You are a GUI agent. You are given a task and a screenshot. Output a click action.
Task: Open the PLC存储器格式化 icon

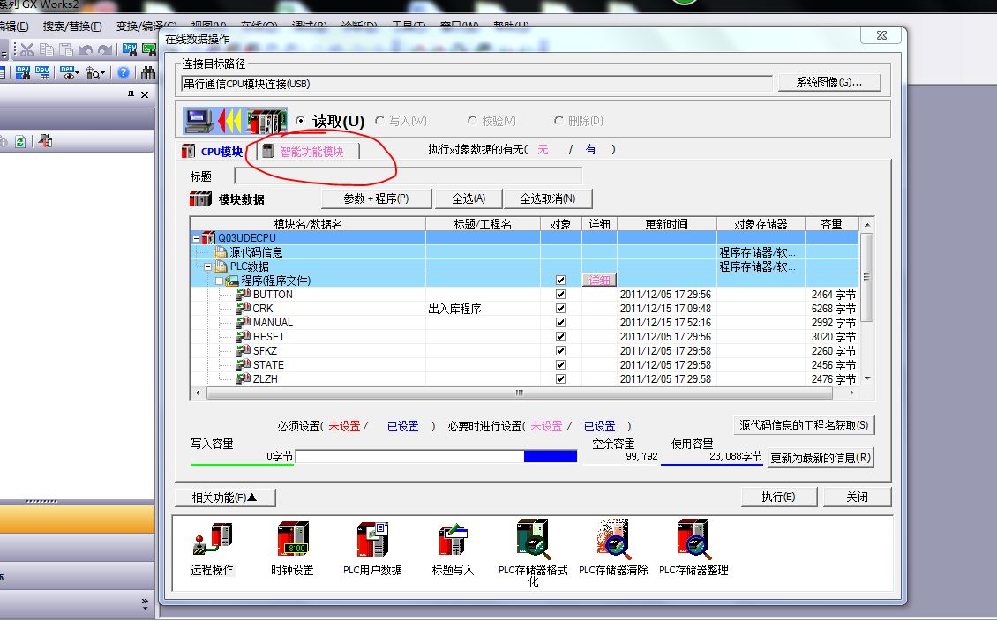(533, 539)
